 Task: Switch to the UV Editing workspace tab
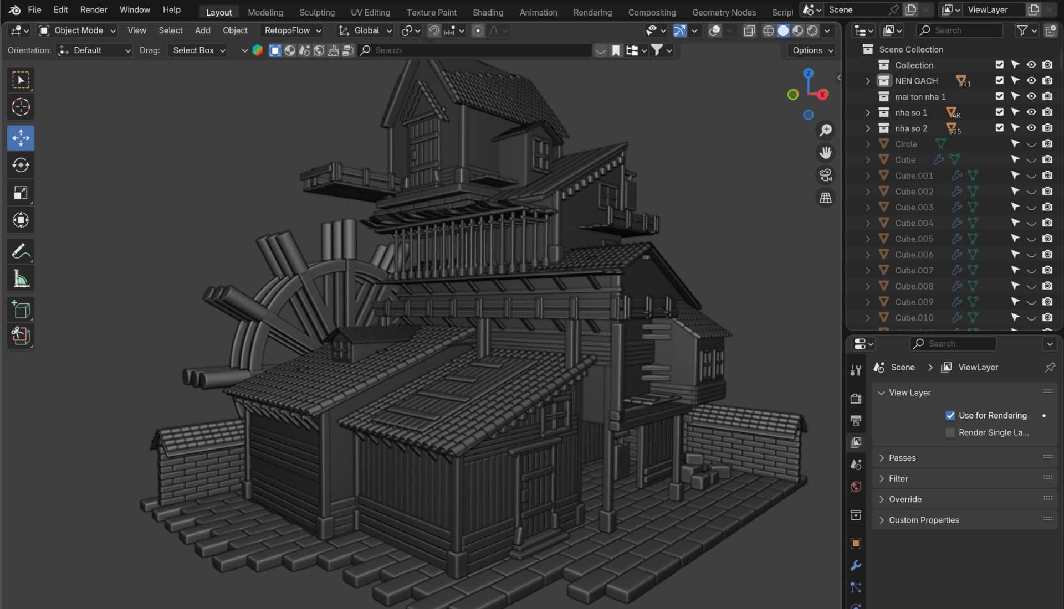pyautogui.click(x=370, y=12)
